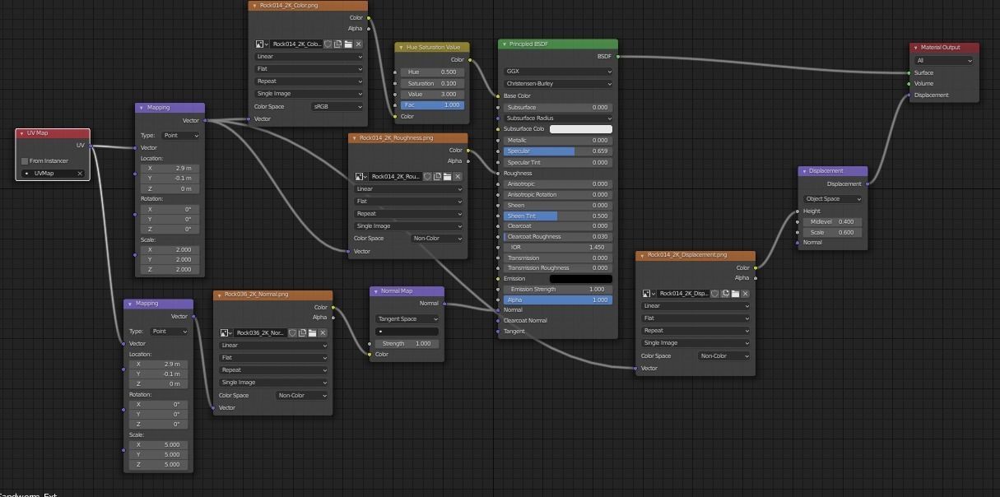The height and width of the screenshot is (497, 1000).
Task: Toggle fake user shield in Rock014_2K_Roughness node
Action: pyautogui.click(x=427, y=176)
